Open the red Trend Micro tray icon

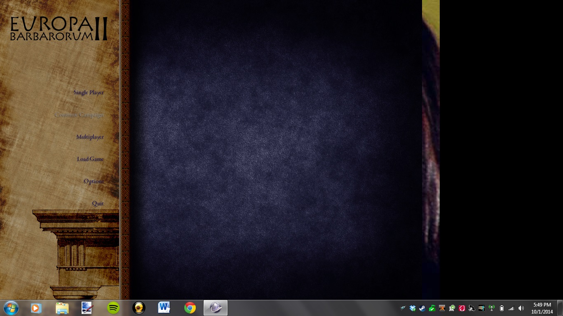(462, 308)
